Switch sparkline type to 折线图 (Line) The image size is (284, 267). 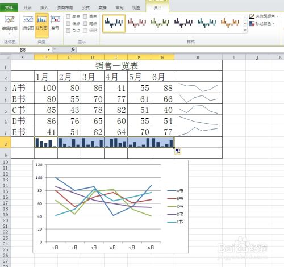[x=28, y=23]
